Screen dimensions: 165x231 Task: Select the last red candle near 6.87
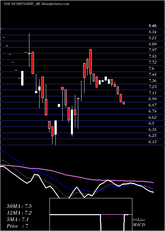pos(124,103)
